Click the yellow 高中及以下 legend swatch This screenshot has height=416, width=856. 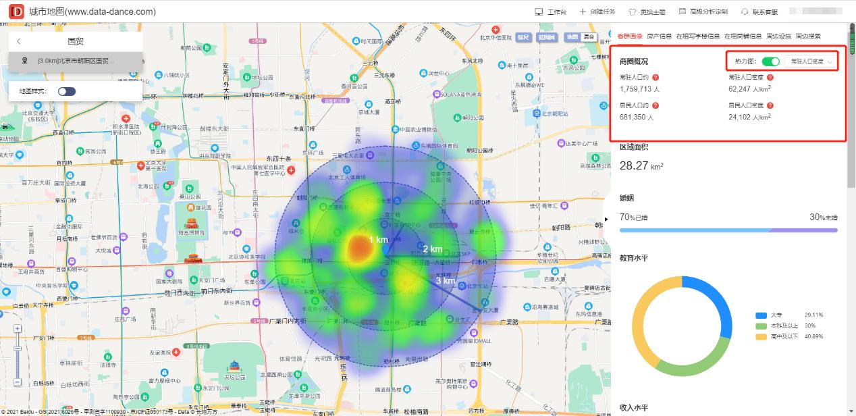[761, 336]
